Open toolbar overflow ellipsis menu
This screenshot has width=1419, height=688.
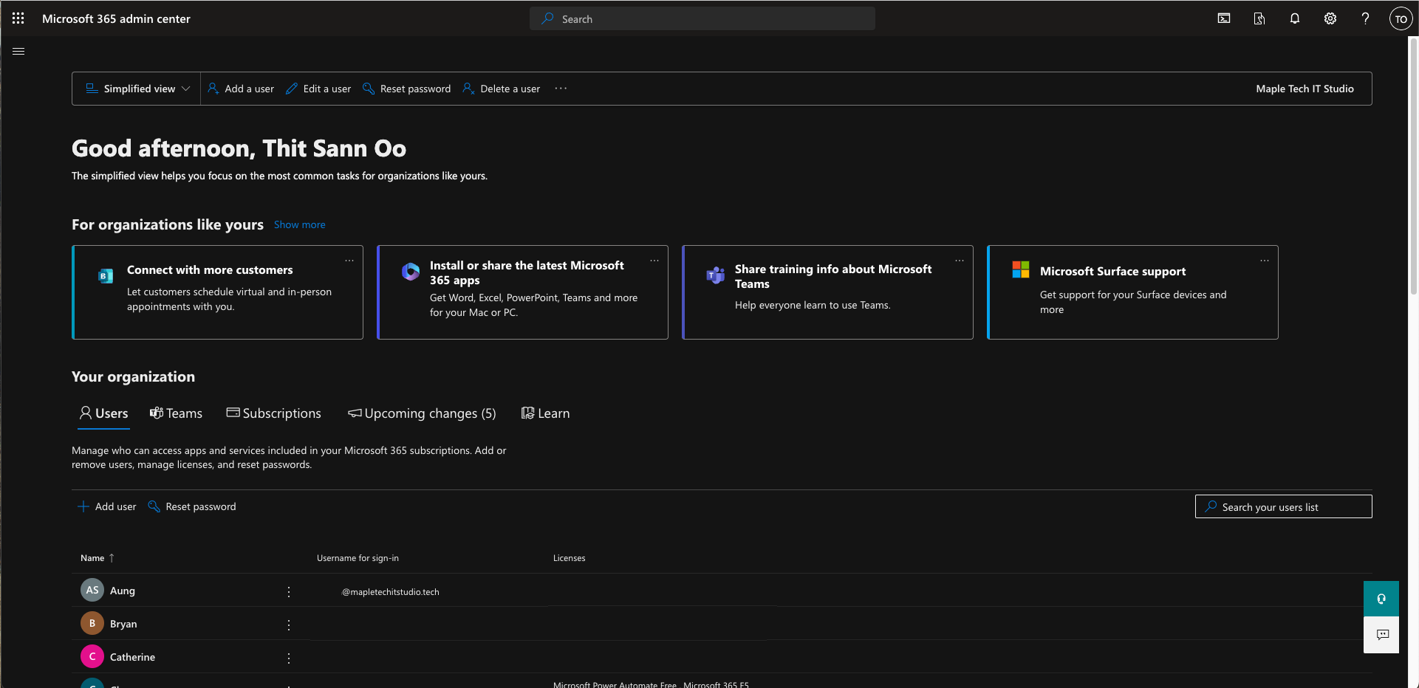[561, 89]
